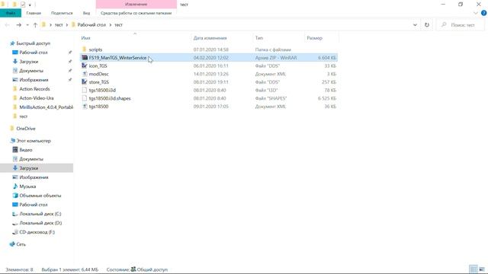Image resolution: width=488 pixels, height=274 pixels.
Task: Open the Поделиться ribbon tab
Action: tap(62, 13)
